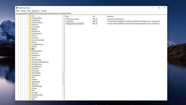
Task: Select the PushNotifications folder icon
Action: click(x=30, y=44)
